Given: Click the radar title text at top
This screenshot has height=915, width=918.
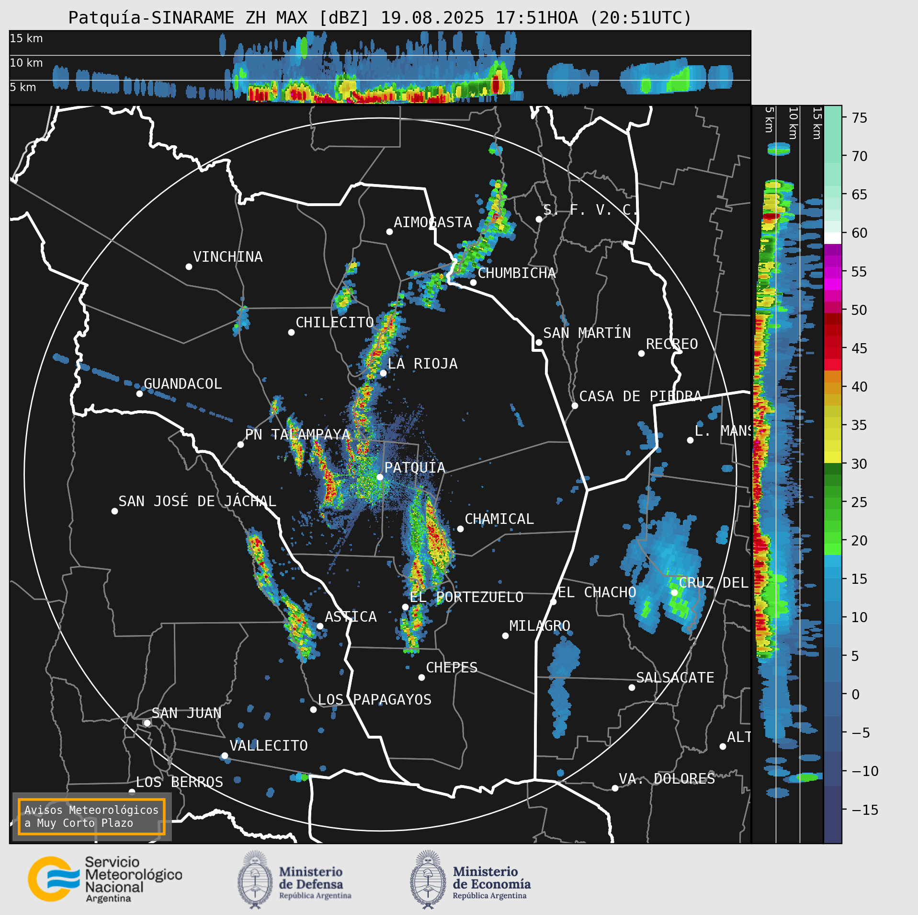Looking at the screenshot, I should (380, 18).
